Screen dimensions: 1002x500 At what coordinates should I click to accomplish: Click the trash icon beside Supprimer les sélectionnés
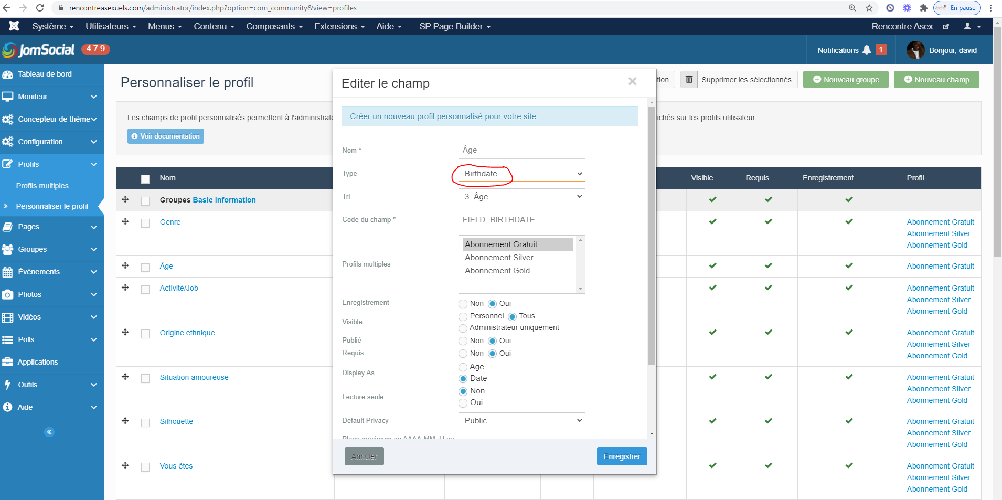[x=689, y=80]
